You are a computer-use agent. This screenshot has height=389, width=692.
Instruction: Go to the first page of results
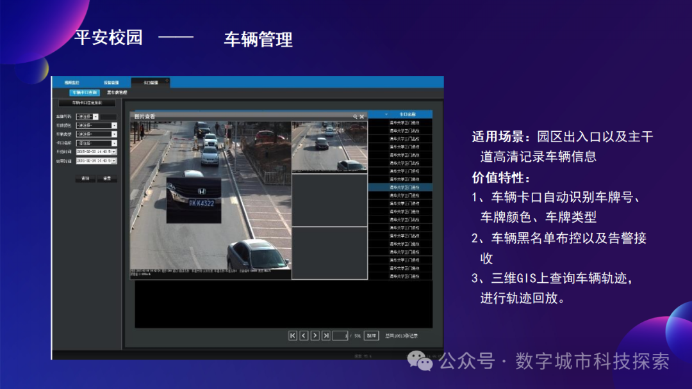coord(293,336)
